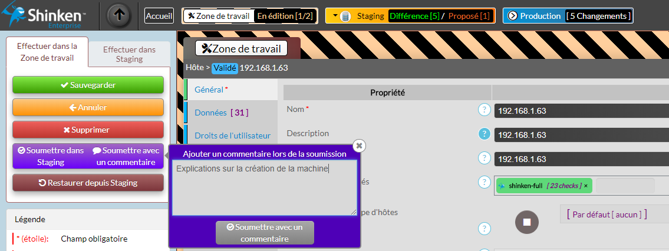Click the orange Annuler button
669x251 pixels.
[x=88, y=107]
